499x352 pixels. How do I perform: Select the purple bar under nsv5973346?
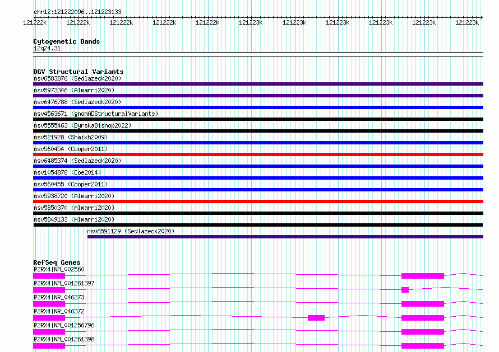(x=258, y=96)
